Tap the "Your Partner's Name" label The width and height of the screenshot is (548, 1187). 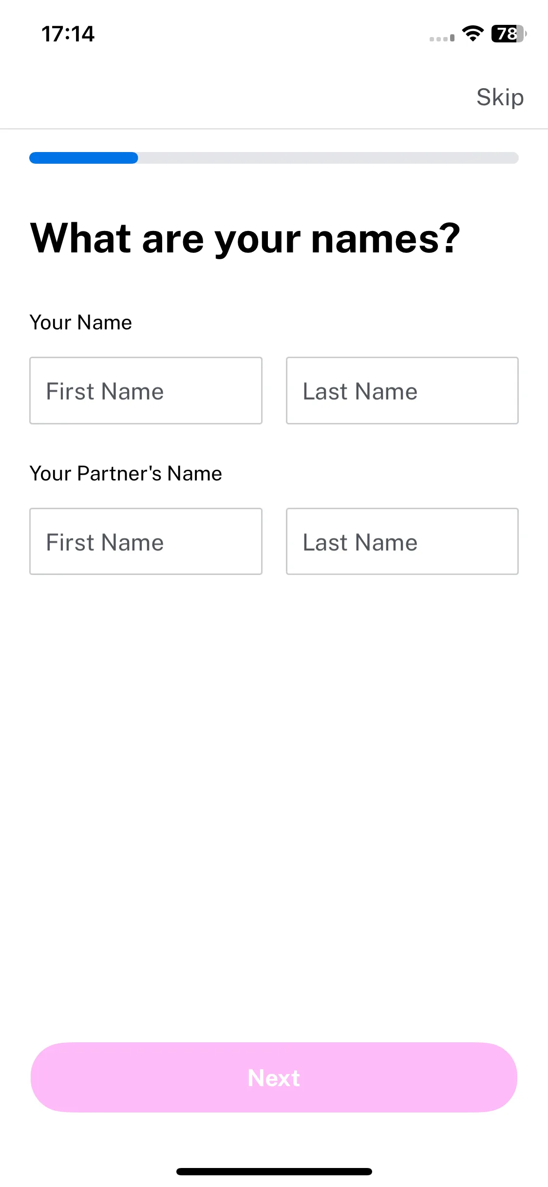(126, 474)
